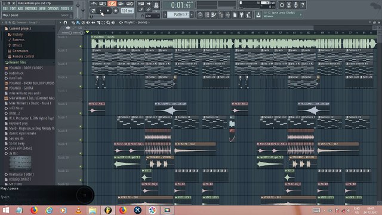Select the playlist mute tool

tap(88, 23)
